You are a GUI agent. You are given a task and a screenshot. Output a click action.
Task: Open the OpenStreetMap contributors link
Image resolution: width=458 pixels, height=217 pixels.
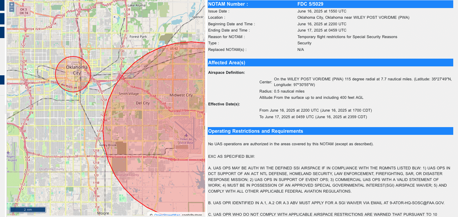point(167,215)
